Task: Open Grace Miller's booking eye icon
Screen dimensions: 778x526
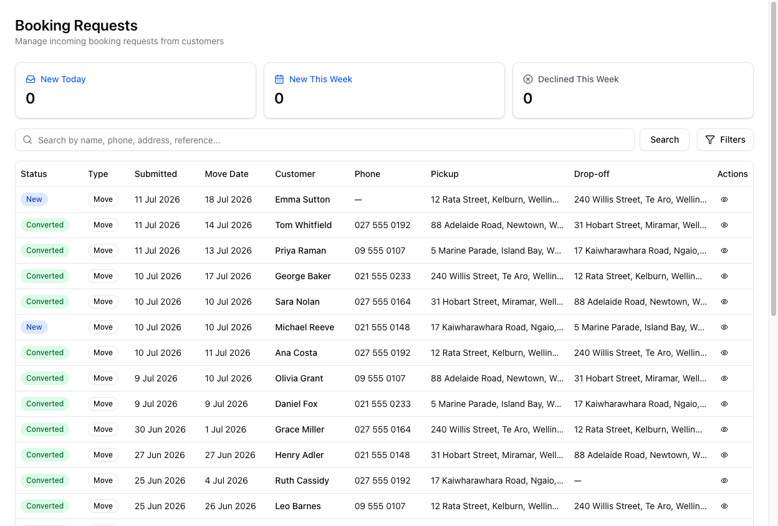Action: point(724,429)
